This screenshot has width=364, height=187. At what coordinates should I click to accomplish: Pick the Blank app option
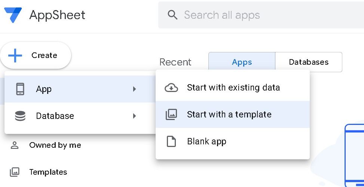click(x=207, y=142)
